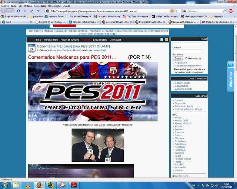The width and height of the screenshot is (237, 189).
Task: Open the Marcadores menu
Action: coord(40,6)
